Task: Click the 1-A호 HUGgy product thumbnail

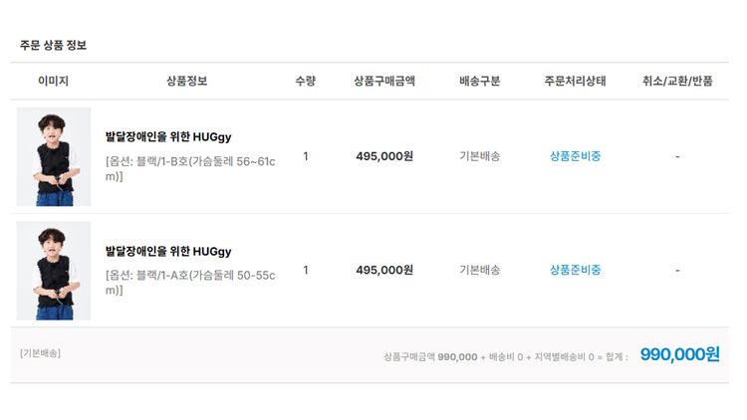Action: click(54, 271)
